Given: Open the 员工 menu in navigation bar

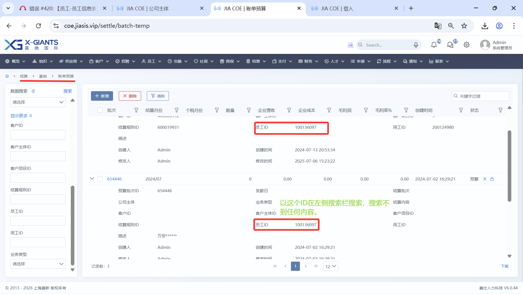Looking at the screenshot, I should click(x=151, y=61).
